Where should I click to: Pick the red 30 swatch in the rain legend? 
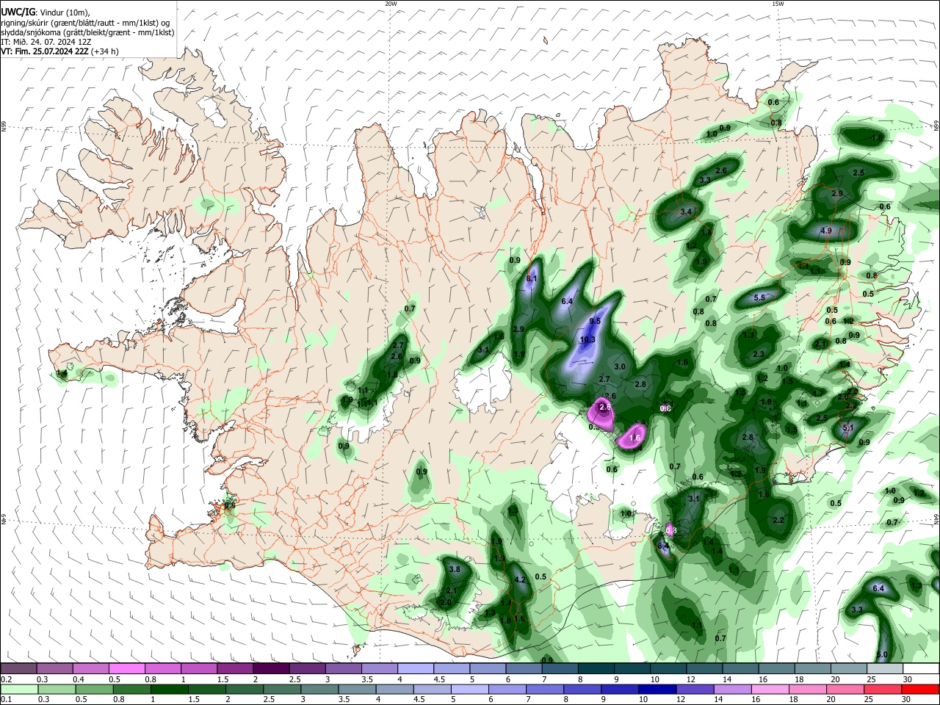pos(921,689)
